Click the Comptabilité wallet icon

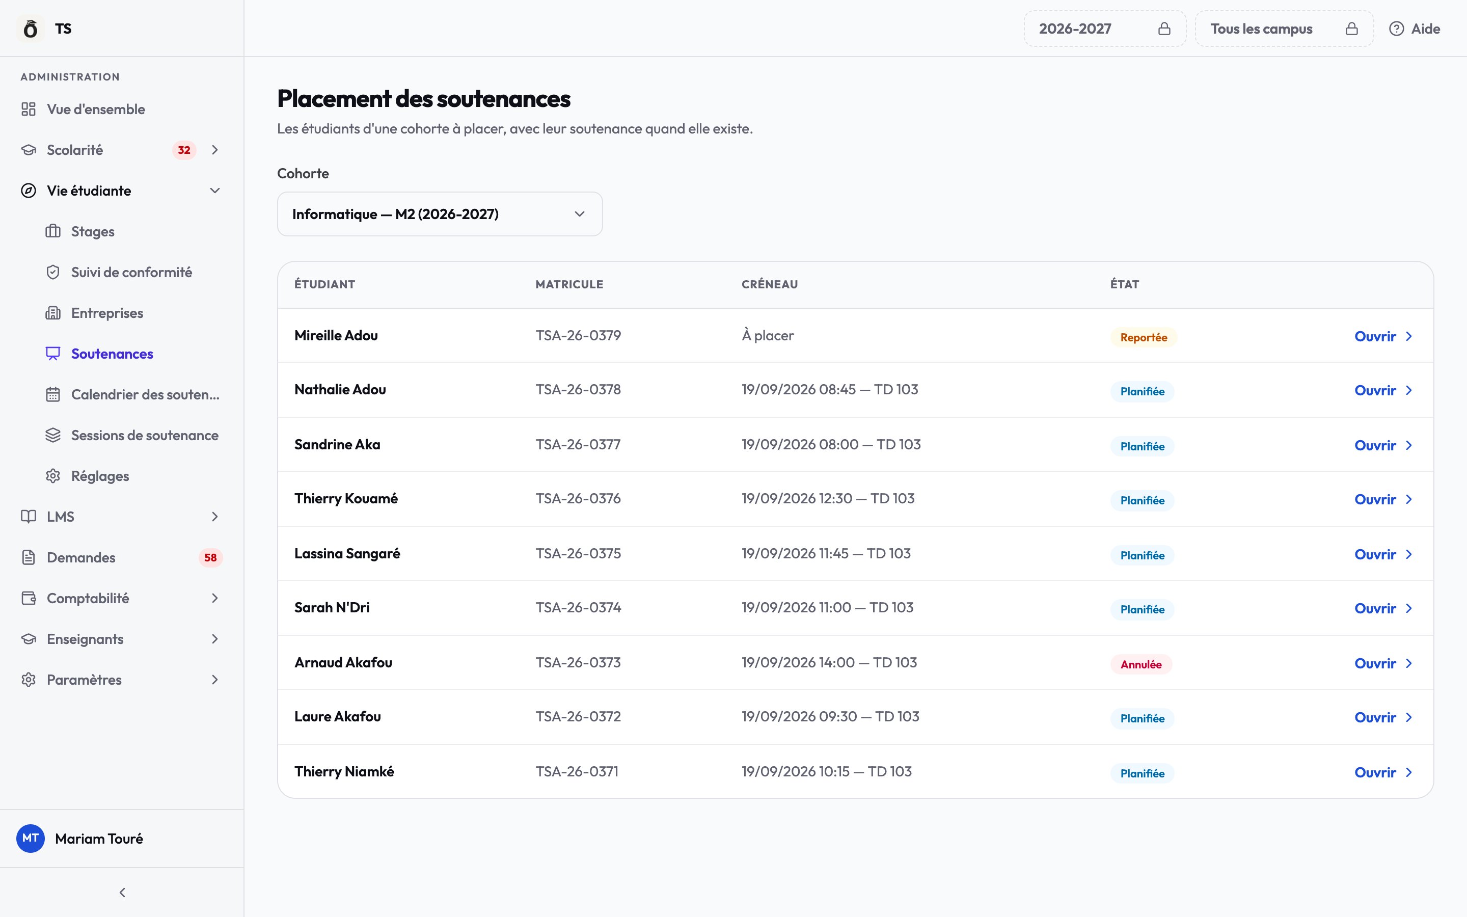coord(29,598)
